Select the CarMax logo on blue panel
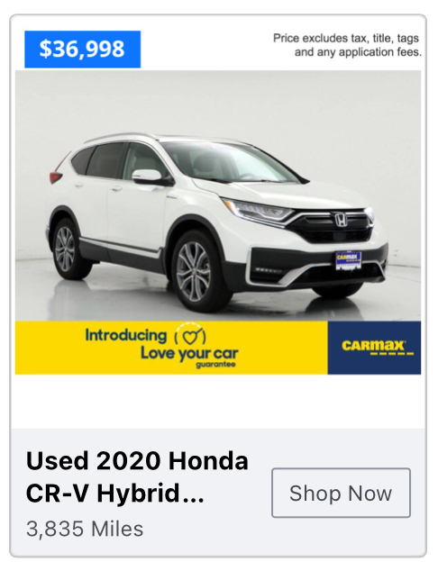 coord(374,348)
